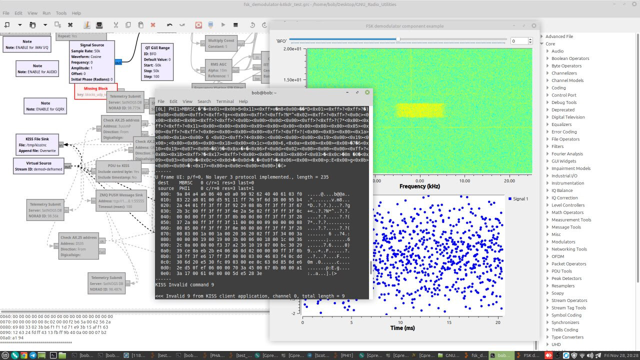
Task: Click the screen capture icon in toolbar
Action: click(99, 24)
